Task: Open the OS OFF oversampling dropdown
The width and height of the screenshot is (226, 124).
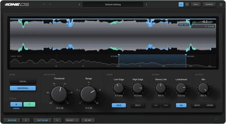Action: [x=72, y=120]
